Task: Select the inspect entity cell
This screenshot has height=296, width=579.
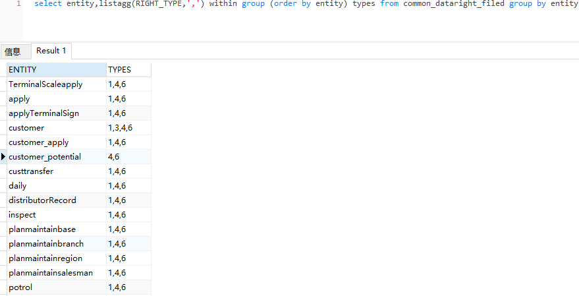Action: [x=57, y=215]
